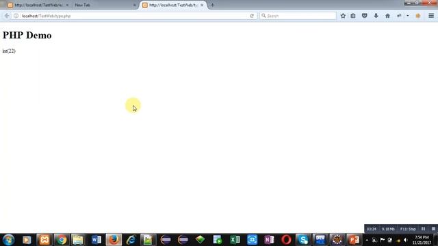Close the active type.php tab
Screen dimensions: 438x246
click(x=202, y=5)
